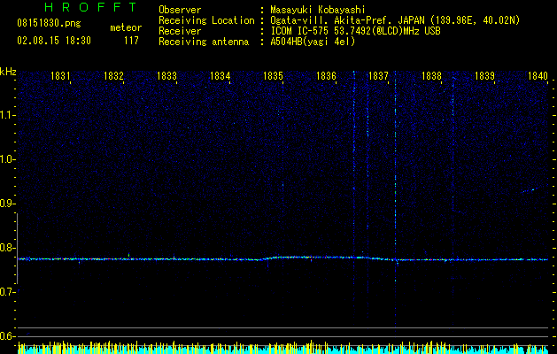Image resolution: width=557 pixels, height=354 pixels.
Task: Click the 1835 time marker
Action: (273, 75)
